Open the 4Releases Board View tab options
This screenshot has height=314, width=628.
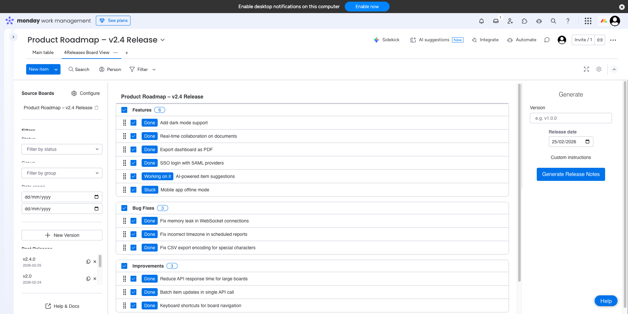point(115,52)
